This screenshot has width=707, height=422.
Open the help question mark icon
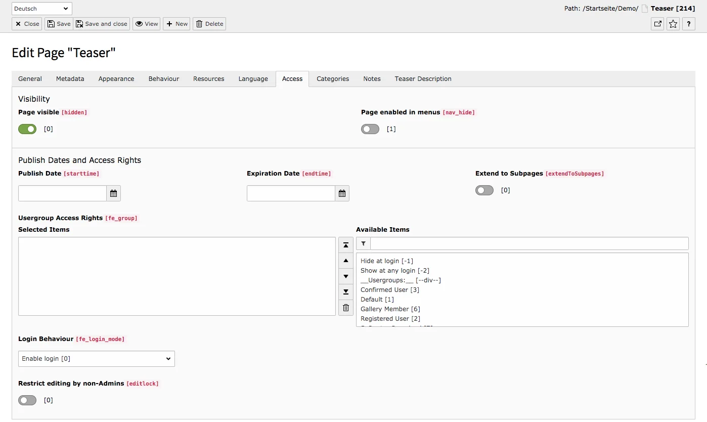coord(688,24)
